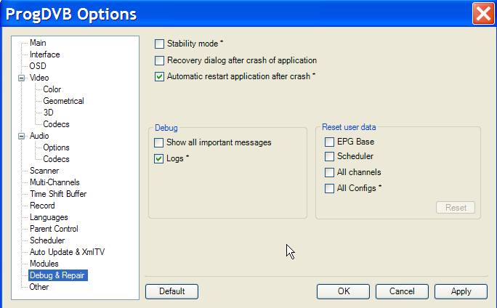Image resolution: width=497 pixels, height=308 pixels.
Task: Tick the All Configs checkbox
Action: pos(329,188)
